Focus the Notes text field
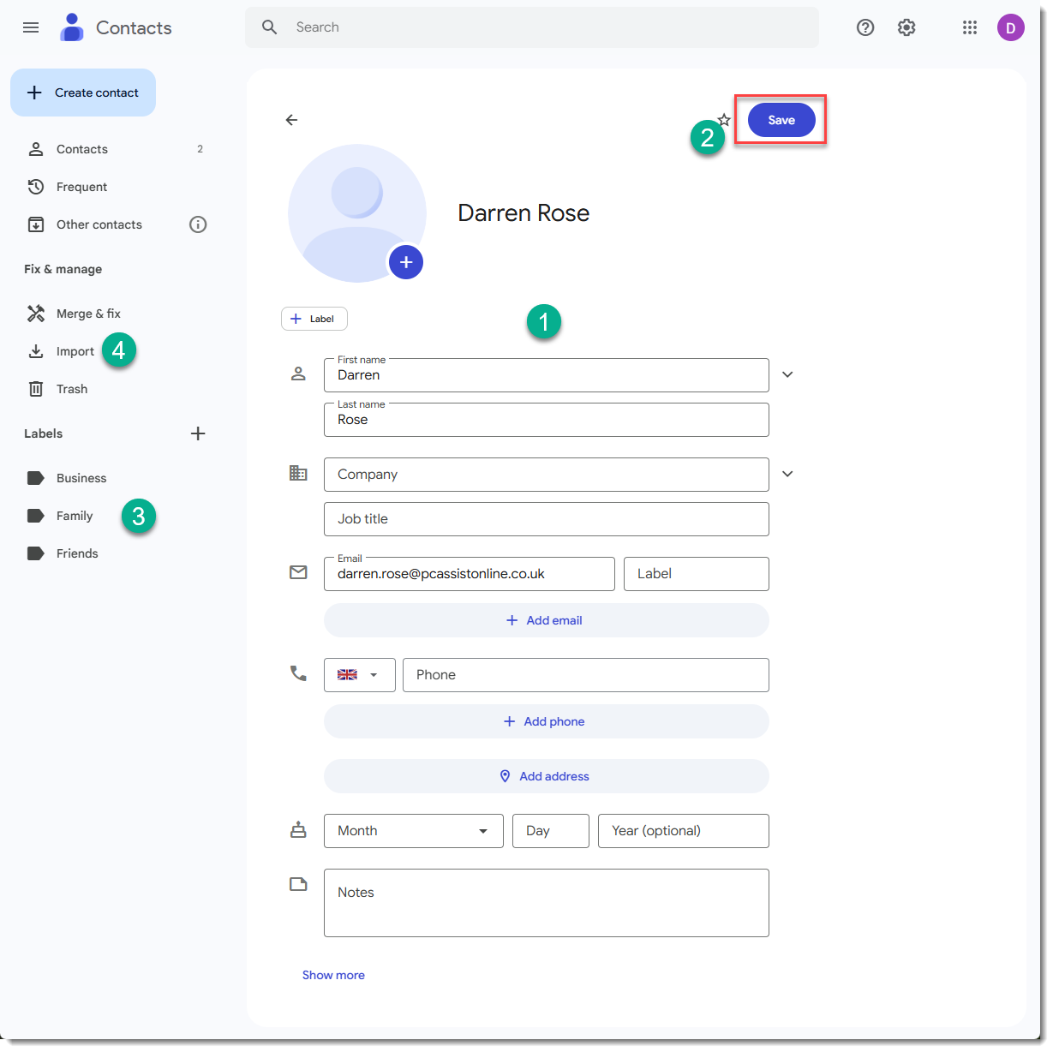 click(x=546, y=903)
